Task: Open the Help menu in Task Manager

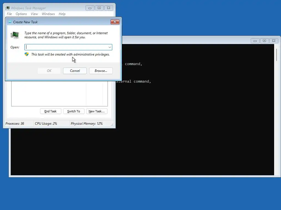Action: pyautogui.click(x=62, y=14)
